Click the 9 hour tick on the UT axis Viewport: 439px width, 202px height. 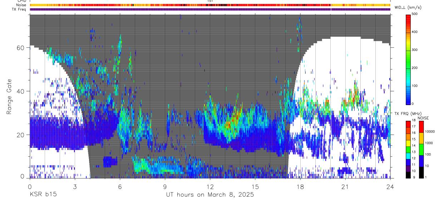click(165, 186)
